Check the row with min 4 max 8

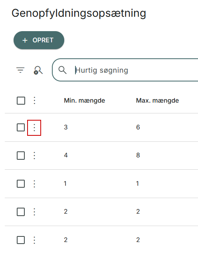[x=21, y=155]
